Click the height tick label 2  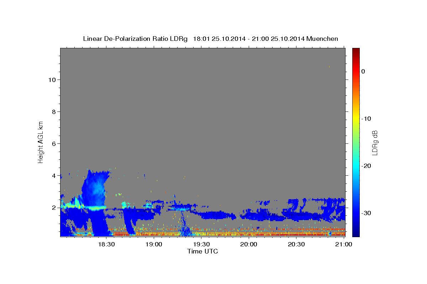[x=53, y=207]
